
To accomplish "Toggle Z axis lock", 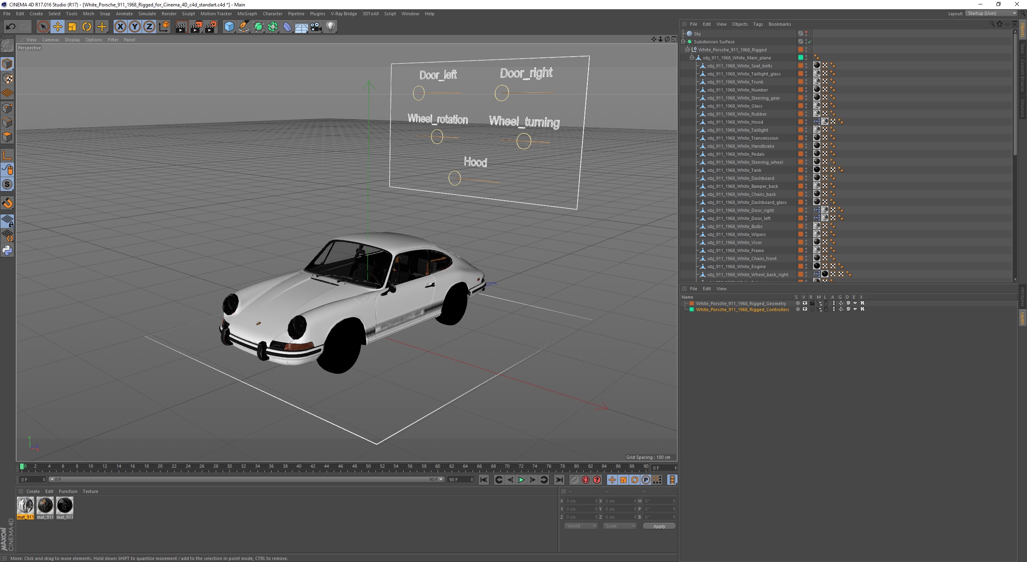I will (x=149, y=27).
